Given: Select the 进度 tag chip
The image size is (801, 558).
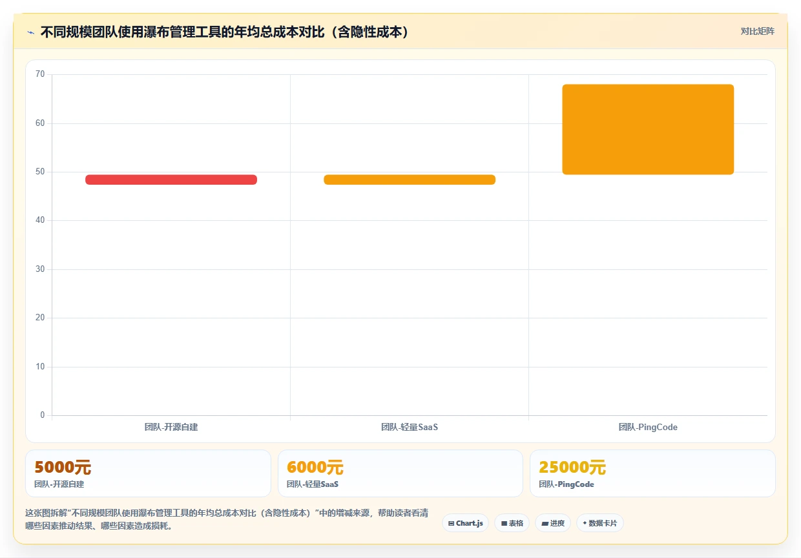Looking at the screenshot, I should pos(553,523).
